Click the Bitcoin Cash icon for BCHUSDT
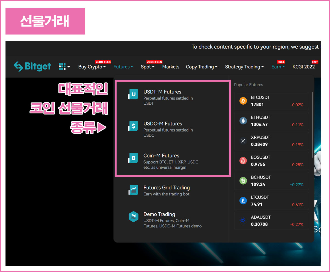This screenshot has width=330, height=272. (243, 181)
